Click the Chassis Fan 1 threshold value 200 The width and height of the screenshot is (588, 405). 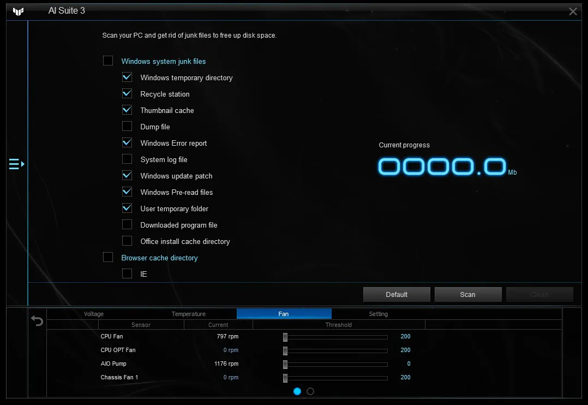point(405,377)
